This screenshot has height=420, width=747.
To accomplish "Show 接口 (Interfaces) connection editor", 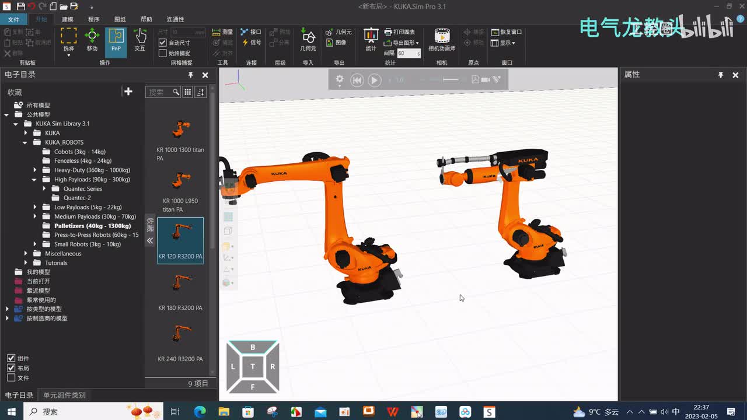I will click(252, 32).
